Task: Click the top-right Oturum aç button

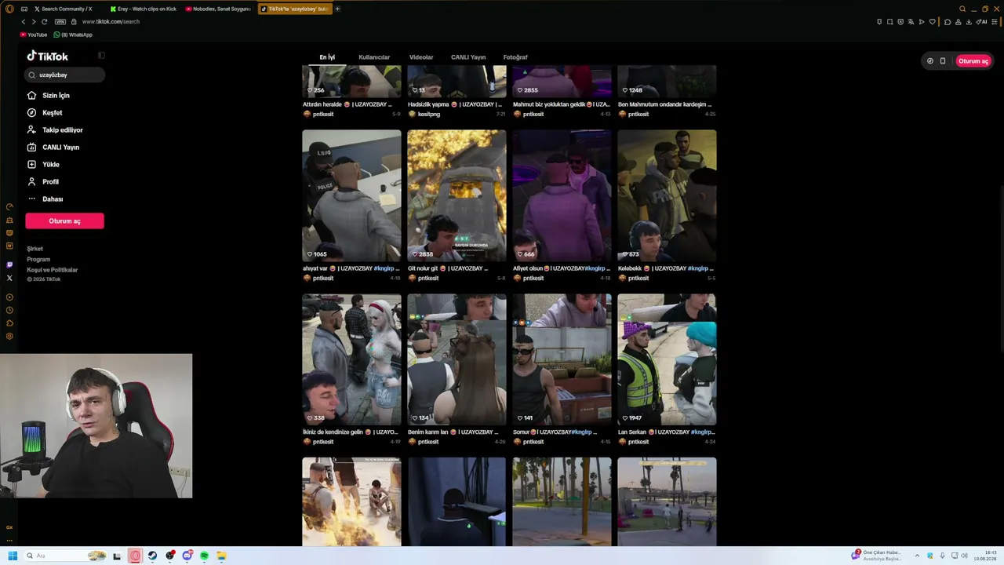Action: pos(973,61)
